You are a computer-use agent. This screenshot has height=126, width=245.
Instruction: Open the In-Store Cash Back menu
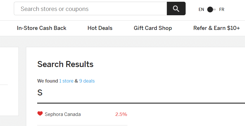42,28
